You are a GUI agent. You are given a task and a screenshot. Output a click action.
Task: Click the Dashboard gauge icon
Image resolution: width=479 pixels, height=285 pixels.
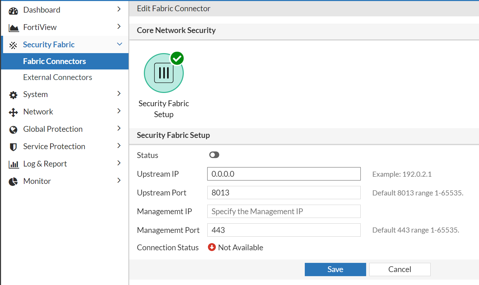tap(13, 10)
